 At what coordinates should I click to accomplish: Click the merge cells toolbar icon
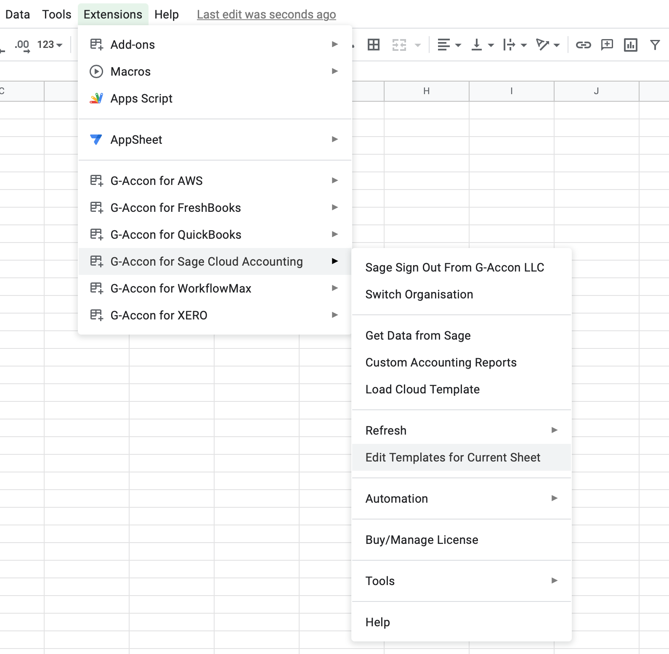tap(399, 45)
